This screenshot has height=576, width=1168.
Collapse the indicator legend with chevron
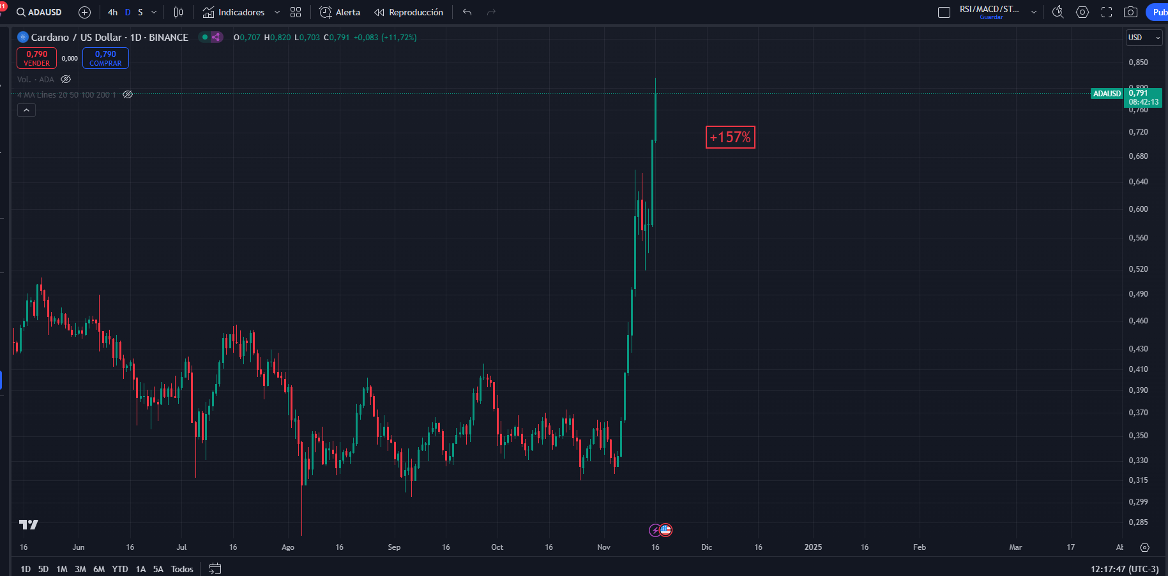click(26, 110)
